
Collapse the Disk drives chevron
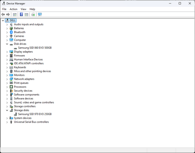coord(7,44)
